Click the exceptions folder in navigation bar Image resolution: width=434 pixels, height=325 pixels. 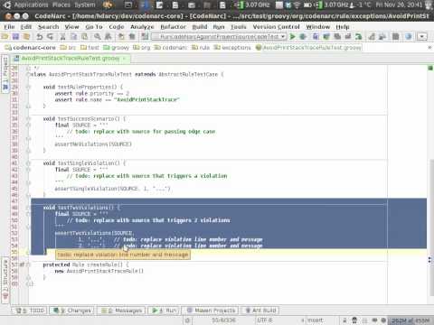[232, 48]
